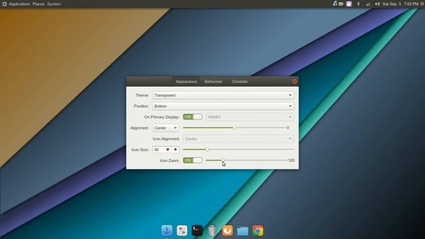
Task: Launch the Terminal from the dock
Action: 197,230
